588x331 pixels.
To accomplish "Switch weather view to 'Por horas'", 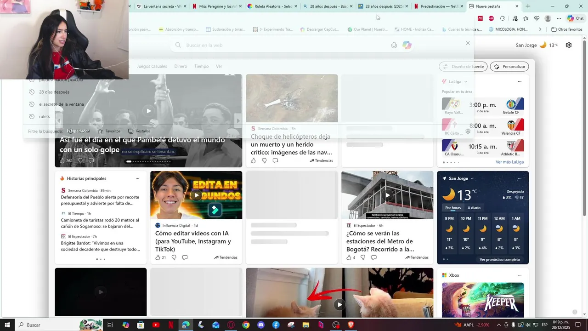I will [453, 208].
